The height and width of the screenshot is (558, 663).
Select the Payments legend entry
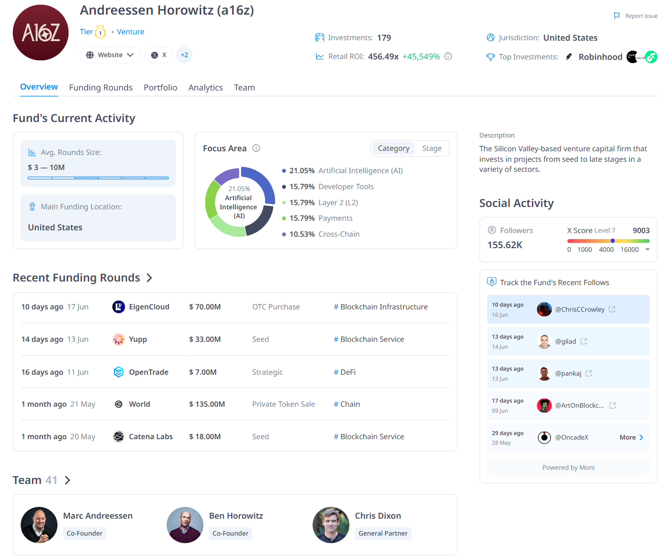pyautogui.click(x=317, y=218)
